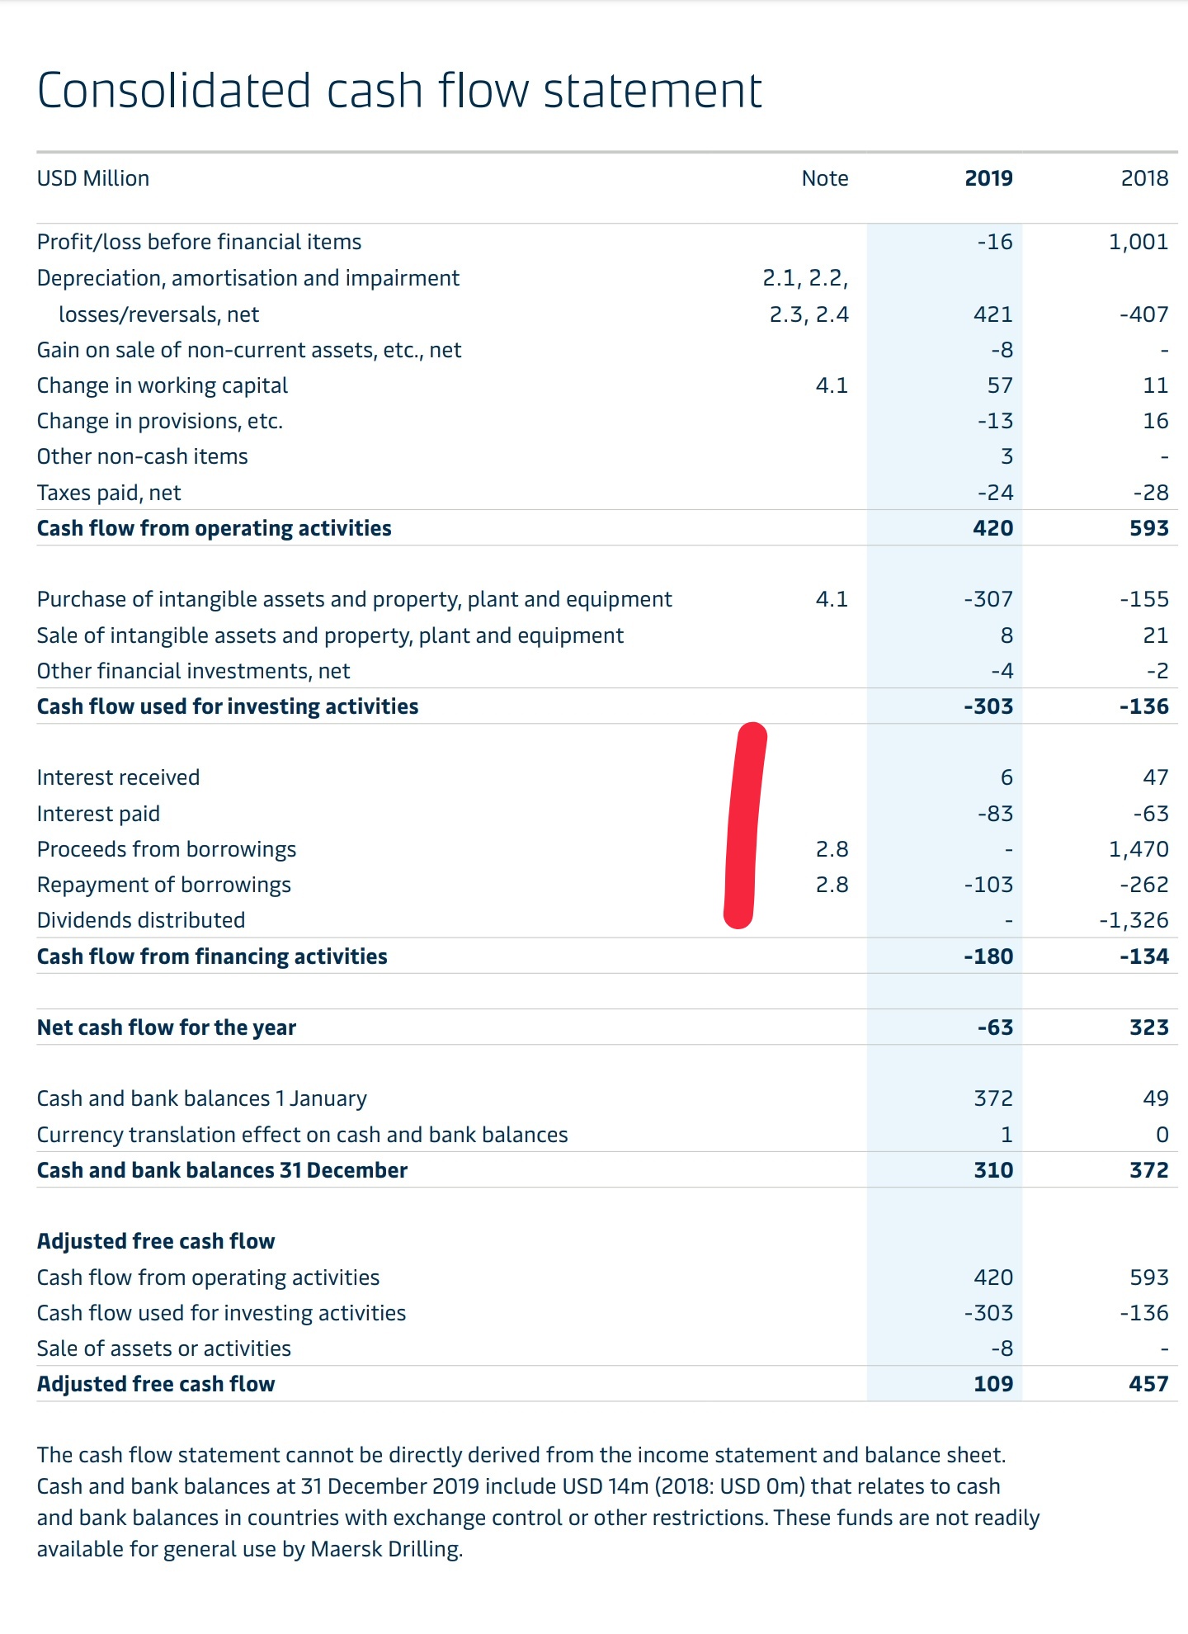Screen dimensions: 1188x1634
Task: Select the 2018 Proceeds from borrowings value 1,470
Action: coord(1138,849)
